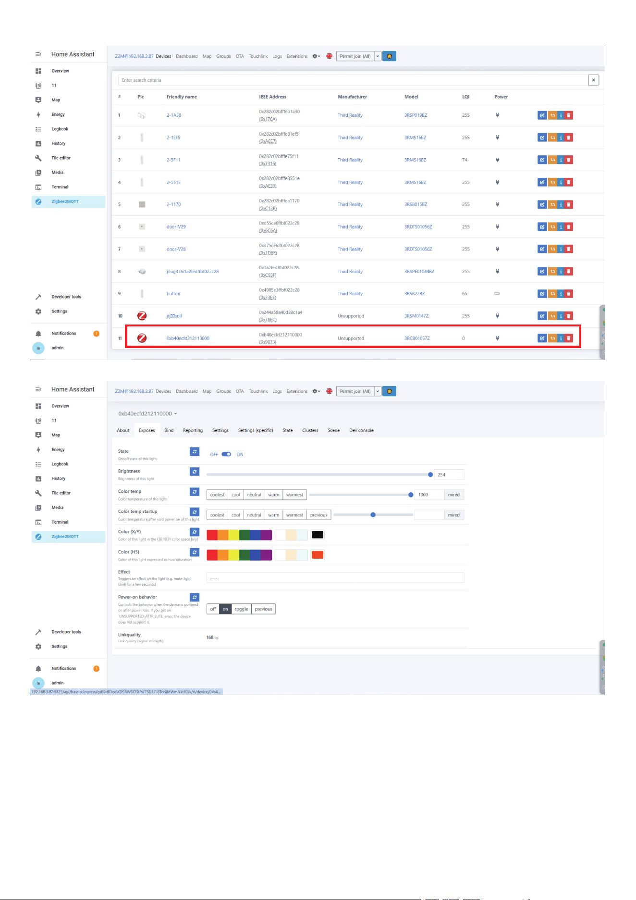
Task: Click the orange rename icon for button device
Action: point(552,294)
